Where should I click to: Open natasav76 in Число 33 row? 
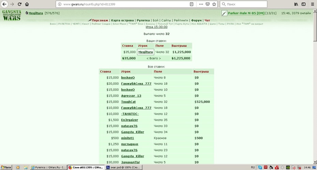point(129,126)
